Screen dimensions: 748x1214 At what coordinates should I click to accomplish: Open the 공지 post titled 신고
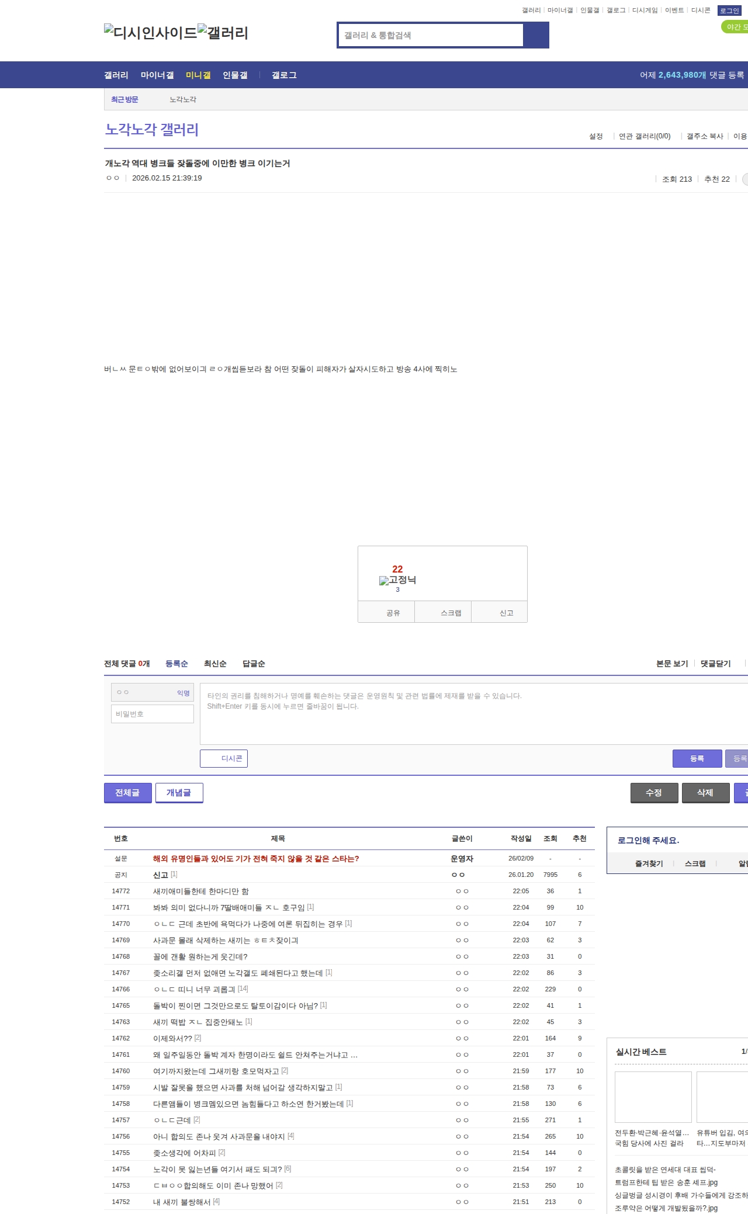click(160, 875)
